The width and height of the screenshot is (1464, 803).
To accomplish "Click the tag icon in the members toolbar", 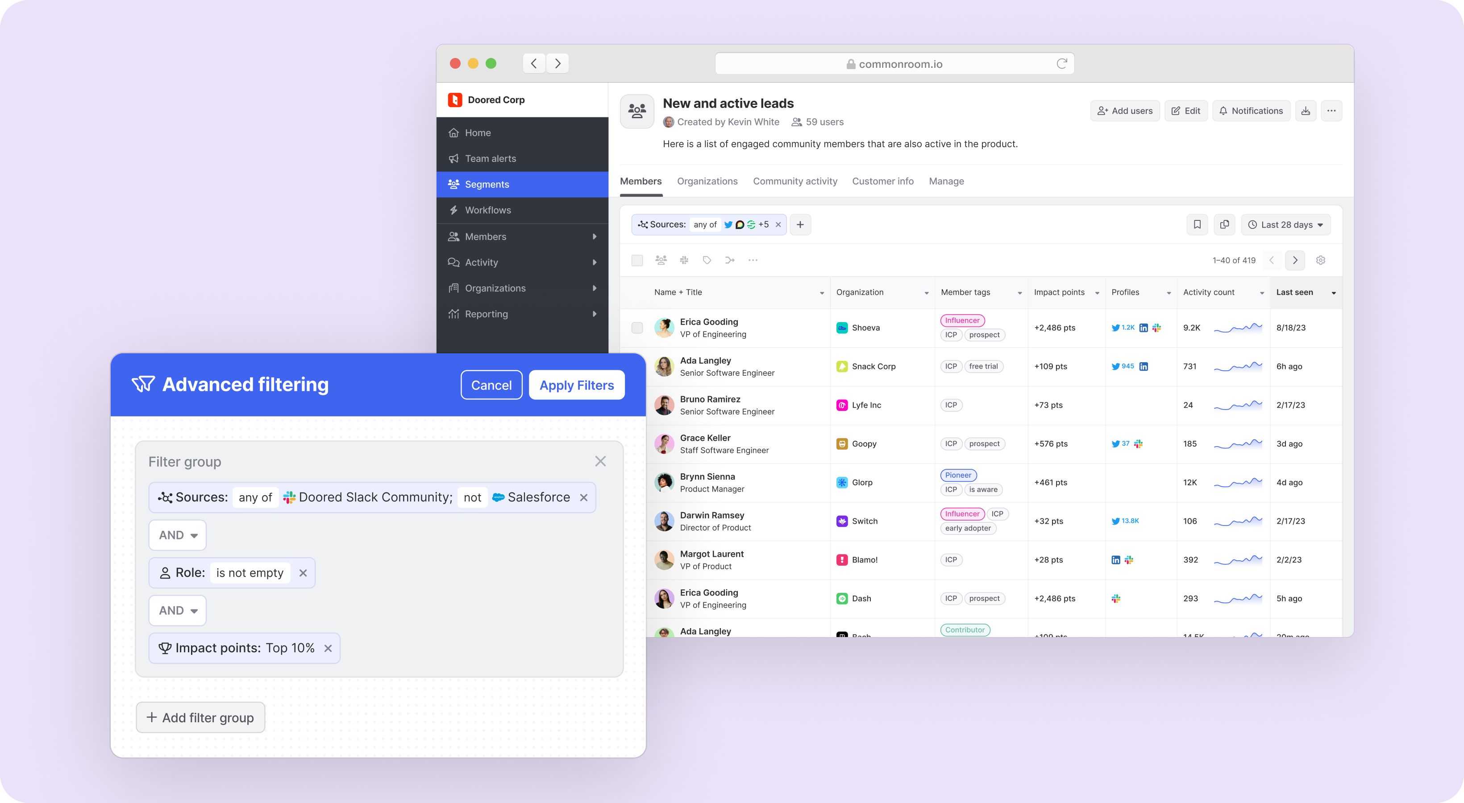I will coord(707,260).
